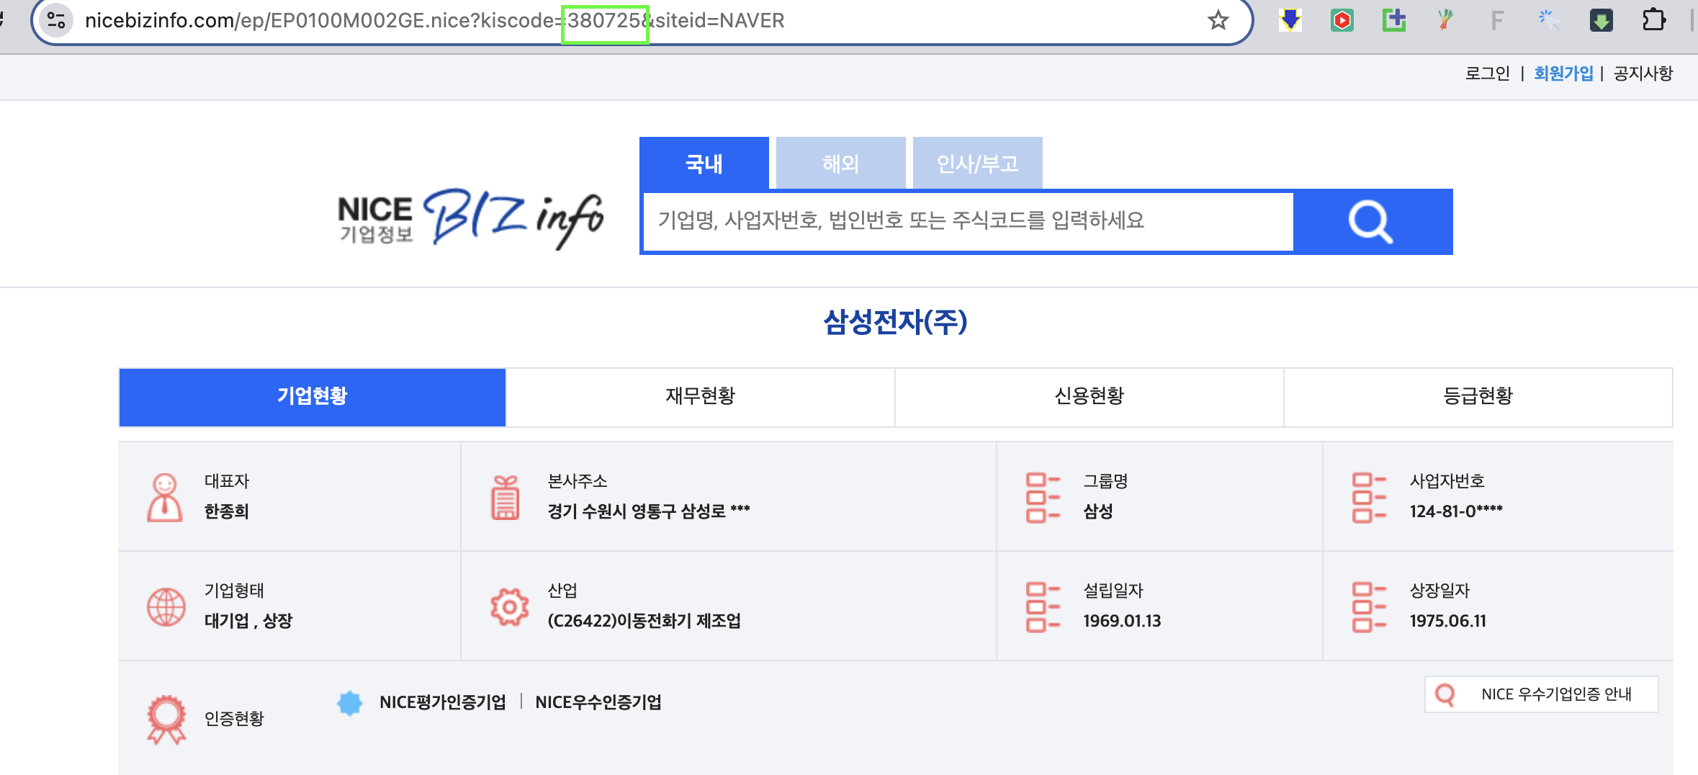
Task: Select the 기업현황 tab
Action: tap(313, 397)
